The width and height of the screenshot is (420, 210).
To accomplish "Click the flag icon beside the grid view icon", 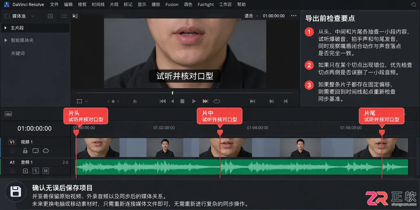I will pos(75,16).
